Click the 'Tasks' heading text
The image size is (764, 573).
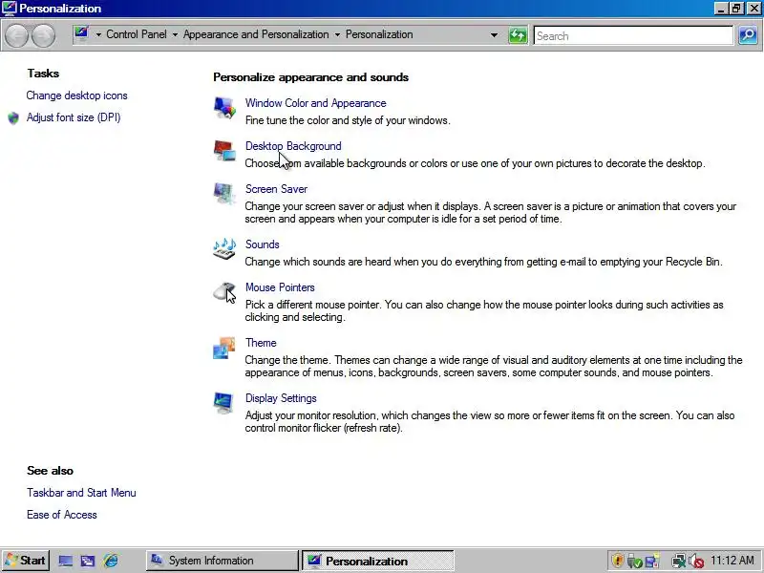tap(43, 74)
